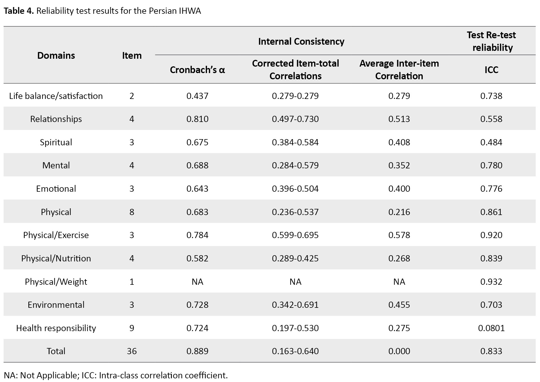The width and height of the screenshot is (540, 382).
Task: Click the Table 4 caption title
Action: 102,11
